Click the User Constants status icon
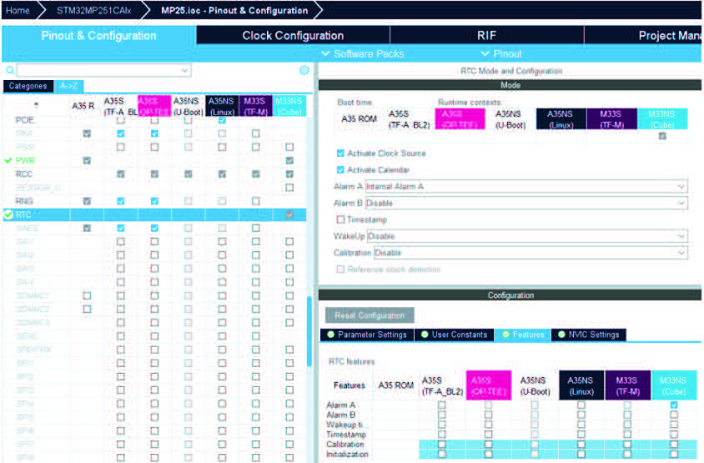Viewport: 704px width, 463px height. click(425, 335)
